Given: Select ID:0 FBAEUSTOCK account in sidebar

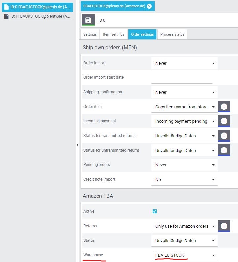Looking at the screenshot, I should tap(37, 7).
